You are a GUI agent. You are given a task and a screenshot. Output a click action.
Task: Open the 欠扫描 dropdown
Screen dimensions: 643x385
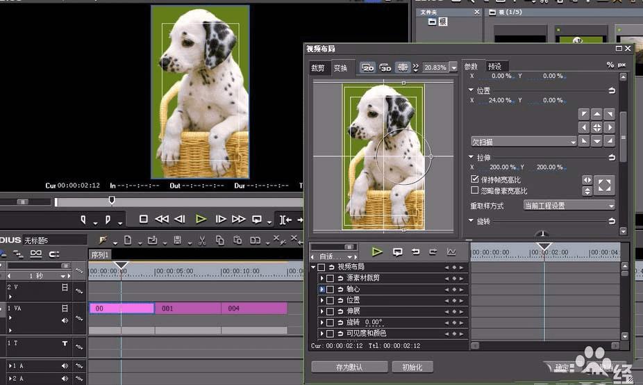[524, 142]
